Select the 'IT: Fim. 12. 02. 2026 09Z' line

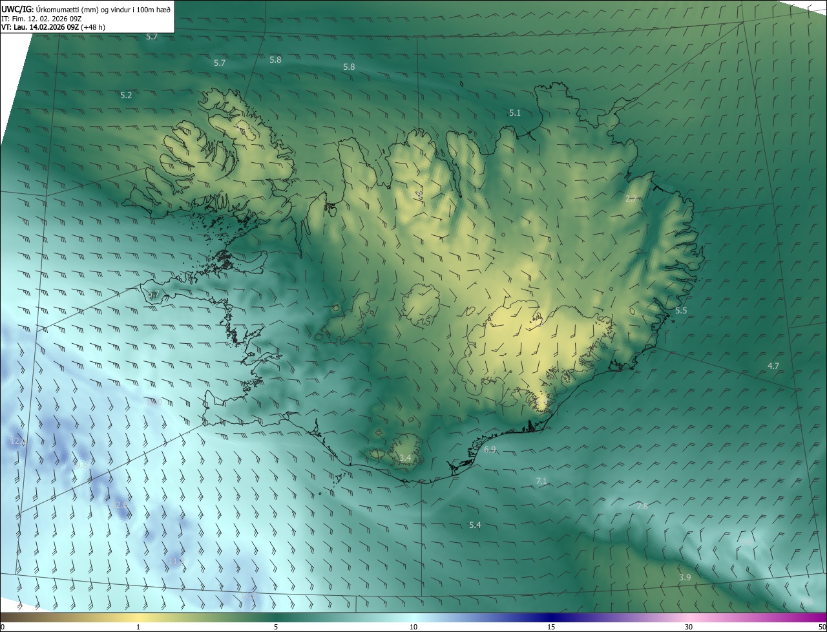tap(42, 18)
